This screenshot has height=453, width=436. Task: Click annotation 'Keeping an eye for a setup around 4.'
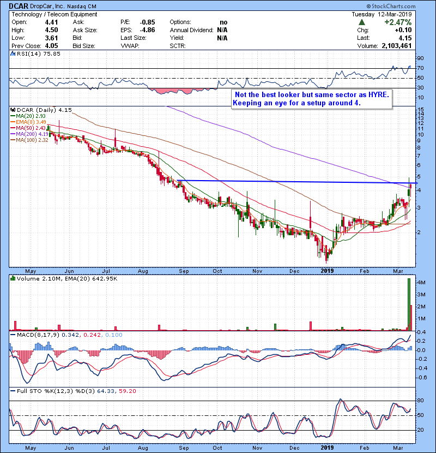pos(296,103)
